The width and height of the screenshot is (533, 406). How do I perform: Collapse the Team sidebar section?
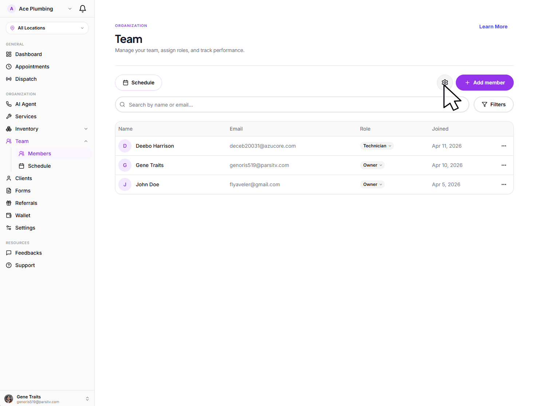coord(86,141)
